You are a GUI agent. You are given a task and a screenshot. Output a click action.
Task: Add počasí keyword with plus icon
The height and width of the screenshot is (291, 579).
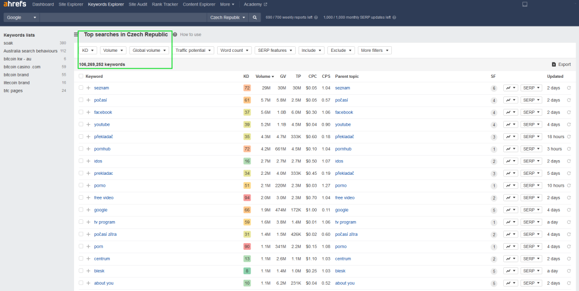(x=88, y=100)
